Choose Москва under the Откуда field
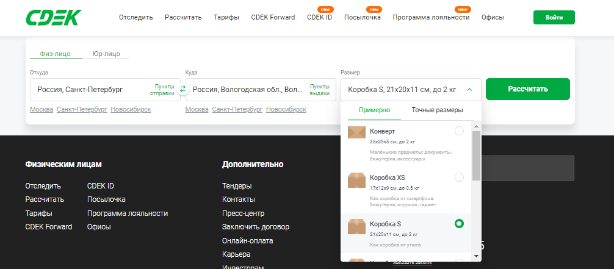Viewport: 614px width, 269px height. point(42,109)
